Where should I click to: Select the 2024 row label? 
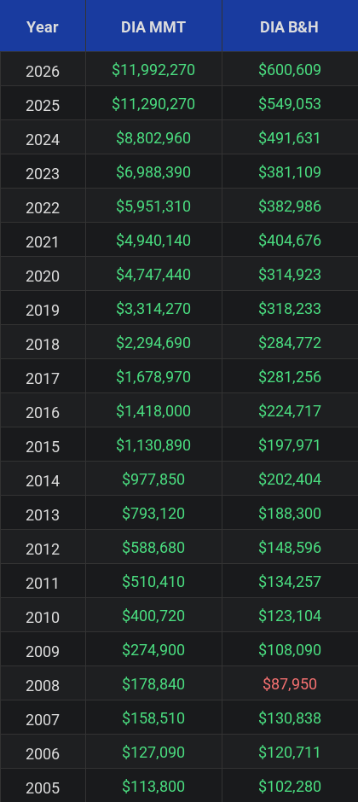pyautogui.click(x=43, y=138)
